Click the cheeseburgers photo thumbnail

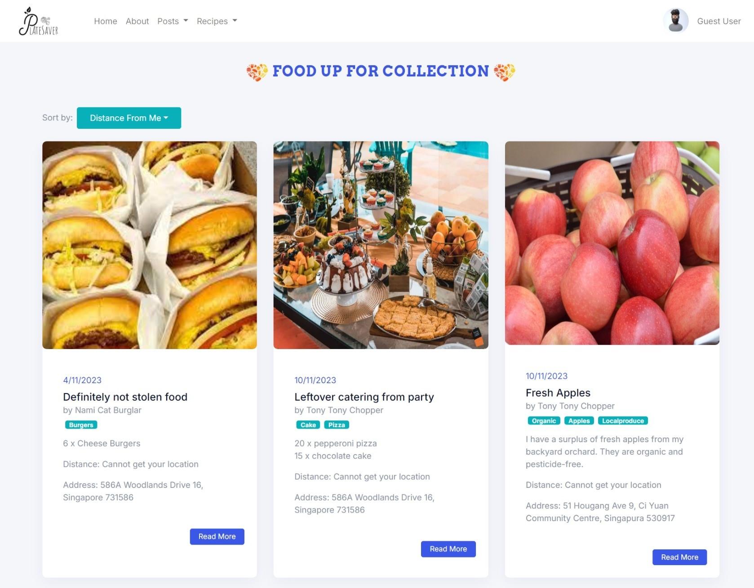point(150,245)
